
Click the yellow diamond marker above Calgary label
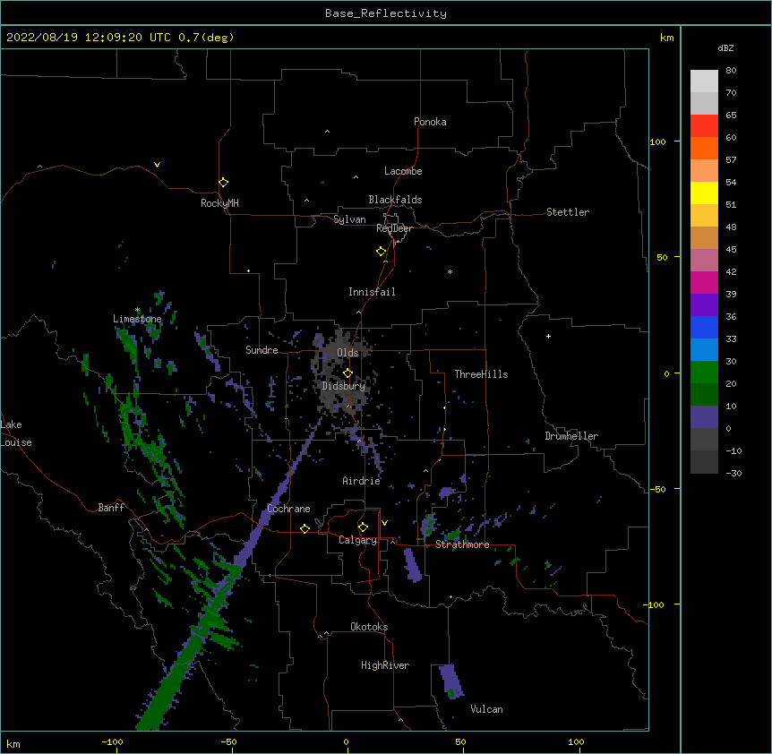(363, 527)
